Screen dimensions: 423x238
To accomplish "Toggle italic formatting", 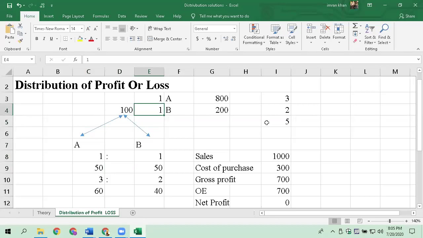I will point(44,39).
